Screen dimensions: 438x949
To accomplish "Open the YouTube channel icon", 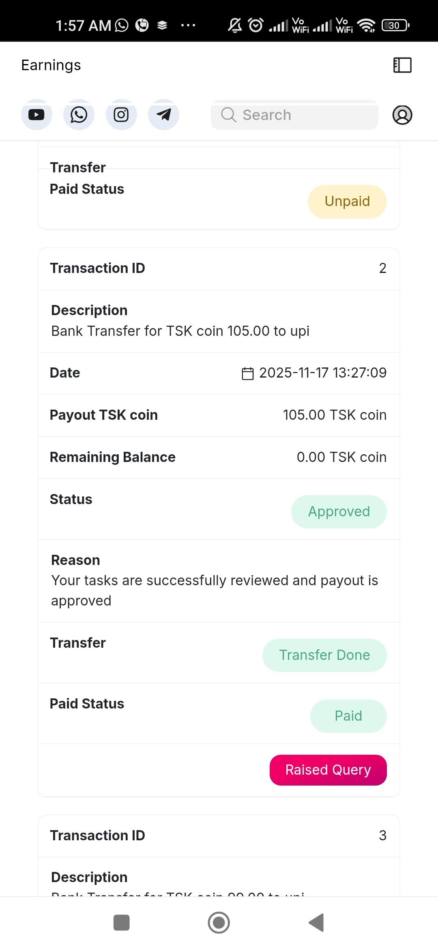I will [36, 115].
